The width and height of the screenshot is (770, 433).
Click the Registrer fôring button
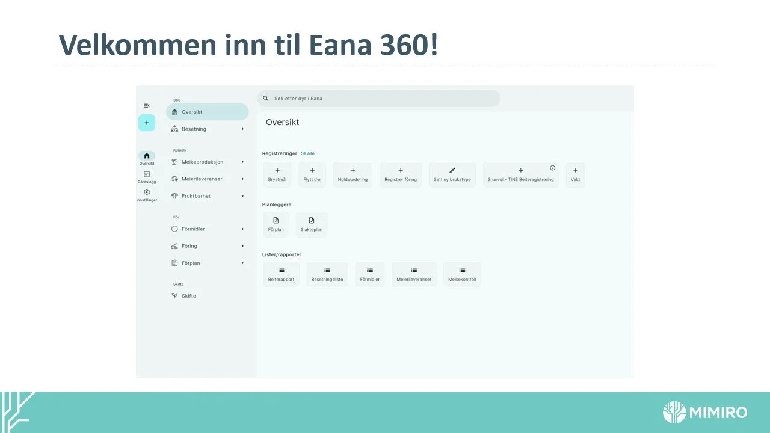pos(401,174)
